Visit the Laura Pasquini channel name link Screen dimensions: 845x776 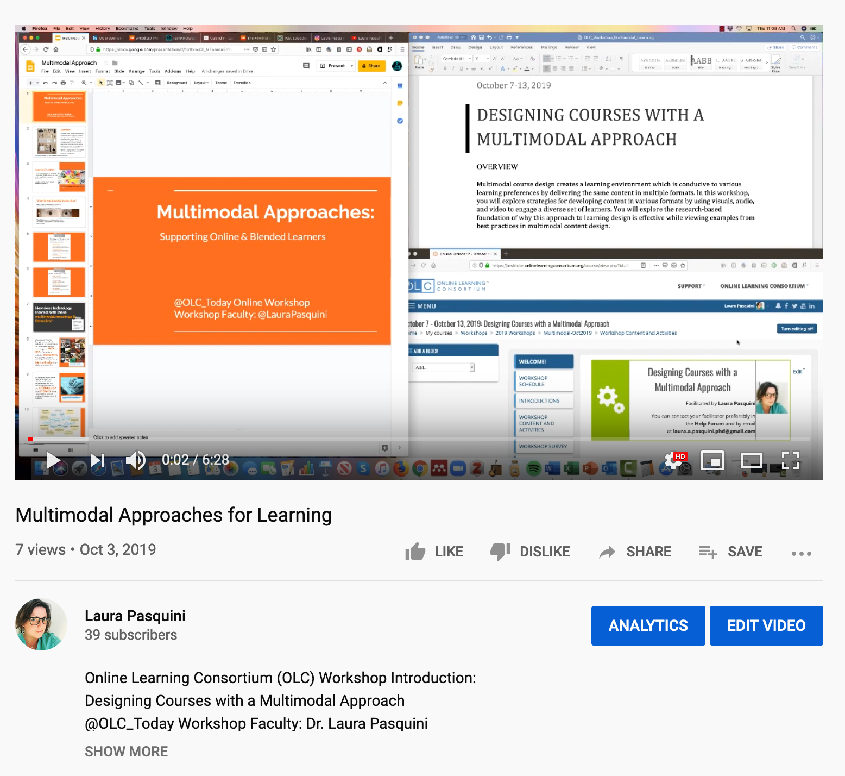coord(135,616)
